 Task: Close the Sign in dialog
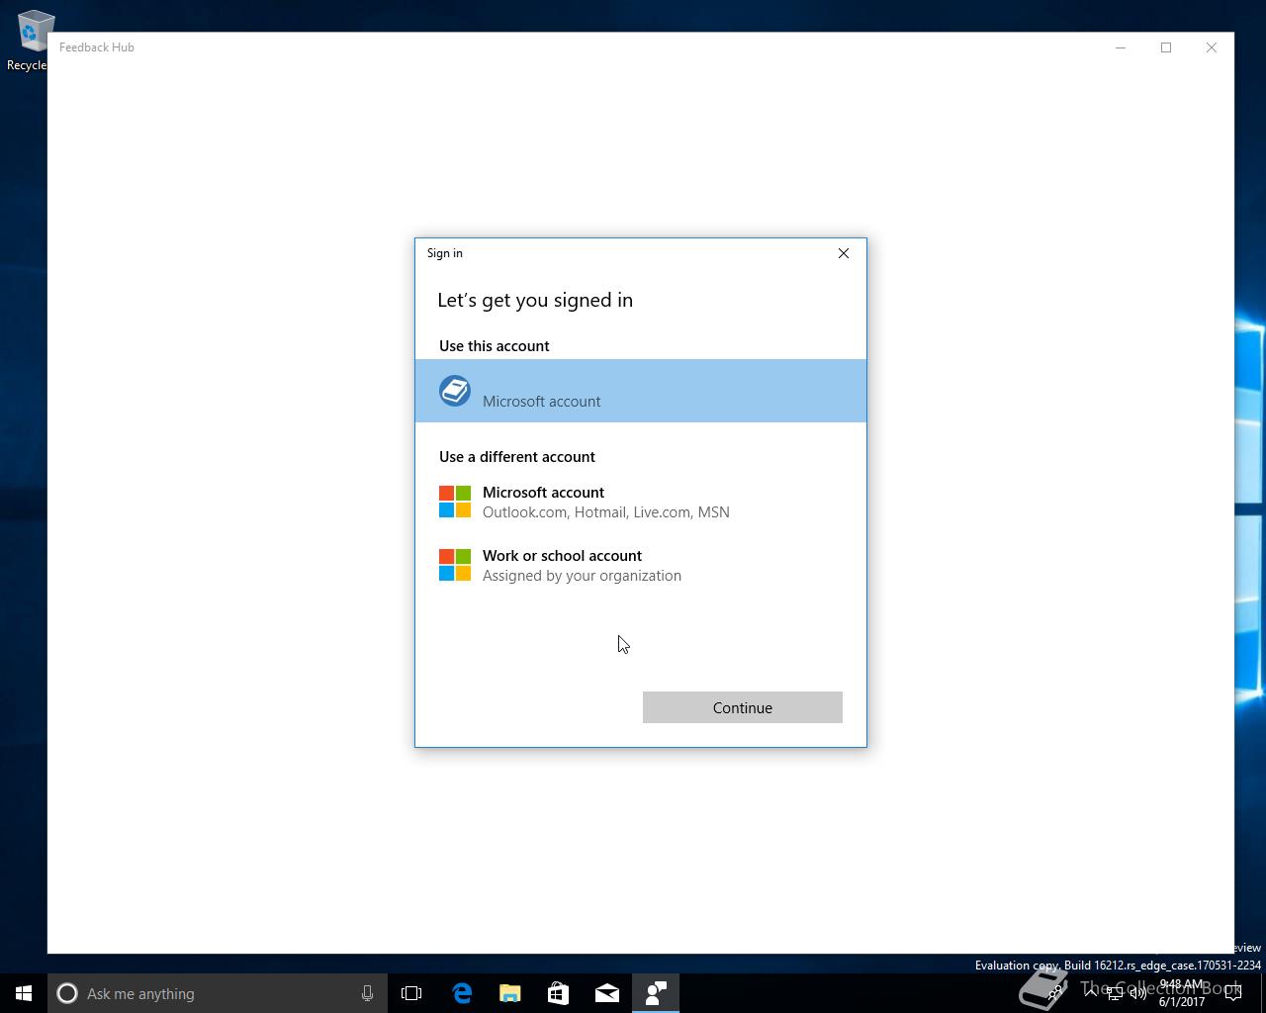coord(844,253)
